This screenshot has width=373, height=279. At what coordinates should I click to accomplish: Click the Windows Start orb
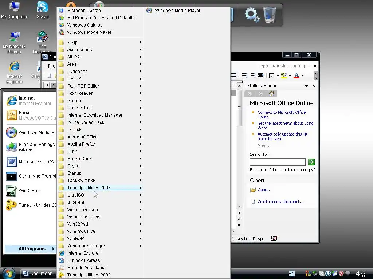pos(9,274)
